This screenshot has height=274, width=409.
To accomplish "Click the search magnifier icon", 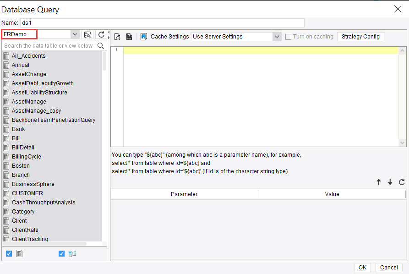I will (x=101, y=46).
